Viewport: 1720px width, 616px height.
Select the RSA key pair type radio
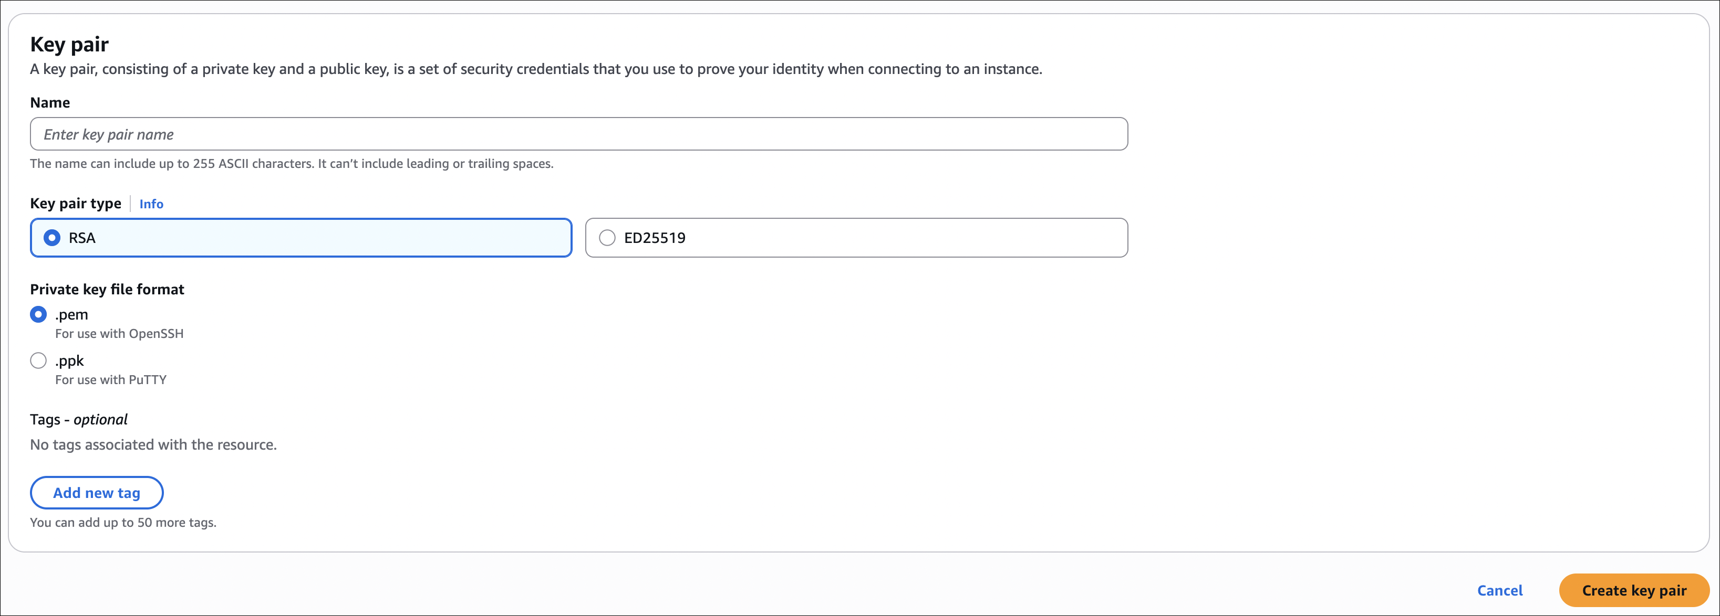click(x=52, y=238)
